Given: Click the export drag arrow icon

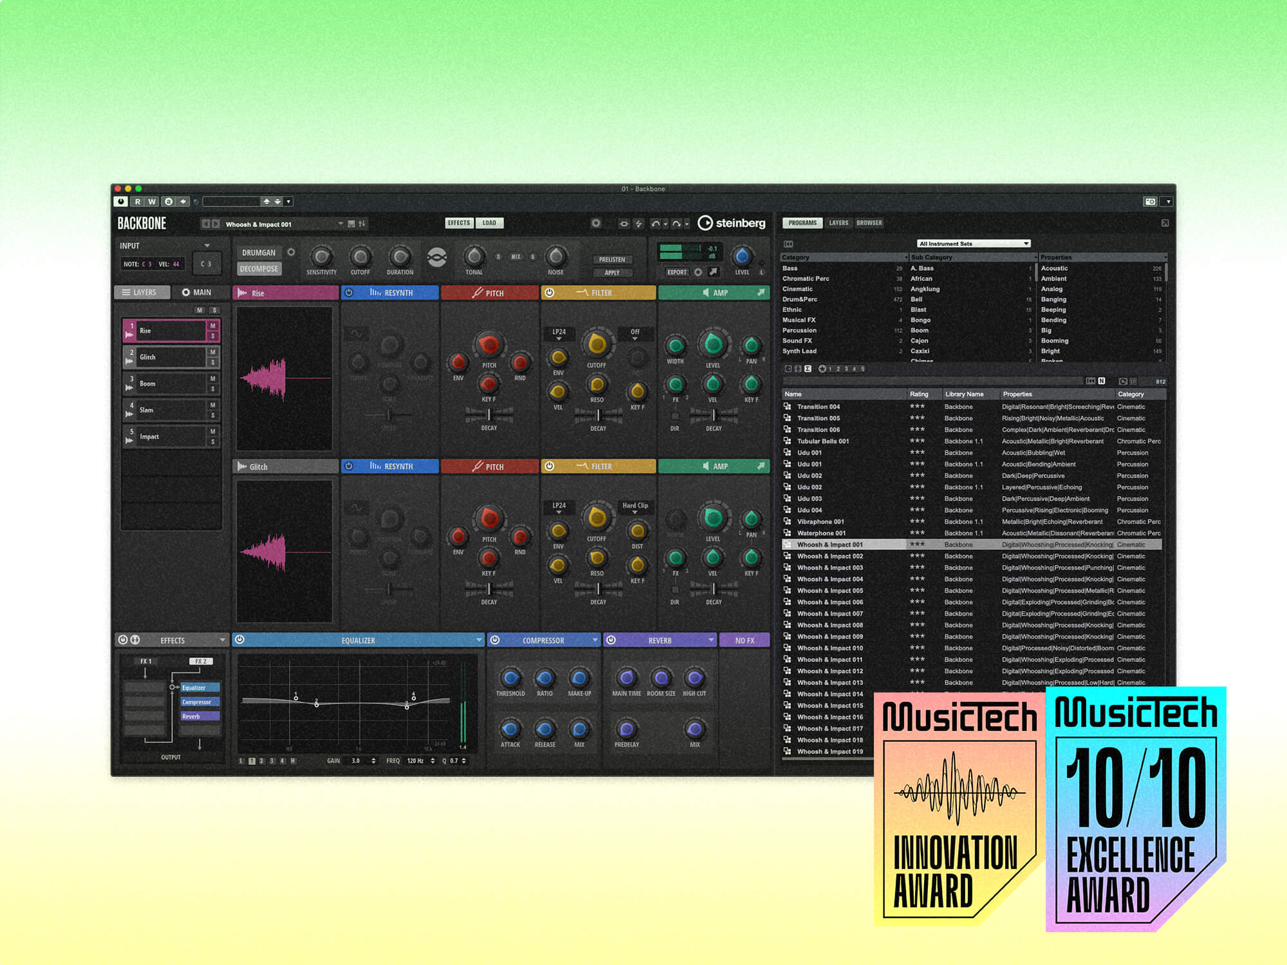Looking at the screenshot, I should [x=713, y=272].
